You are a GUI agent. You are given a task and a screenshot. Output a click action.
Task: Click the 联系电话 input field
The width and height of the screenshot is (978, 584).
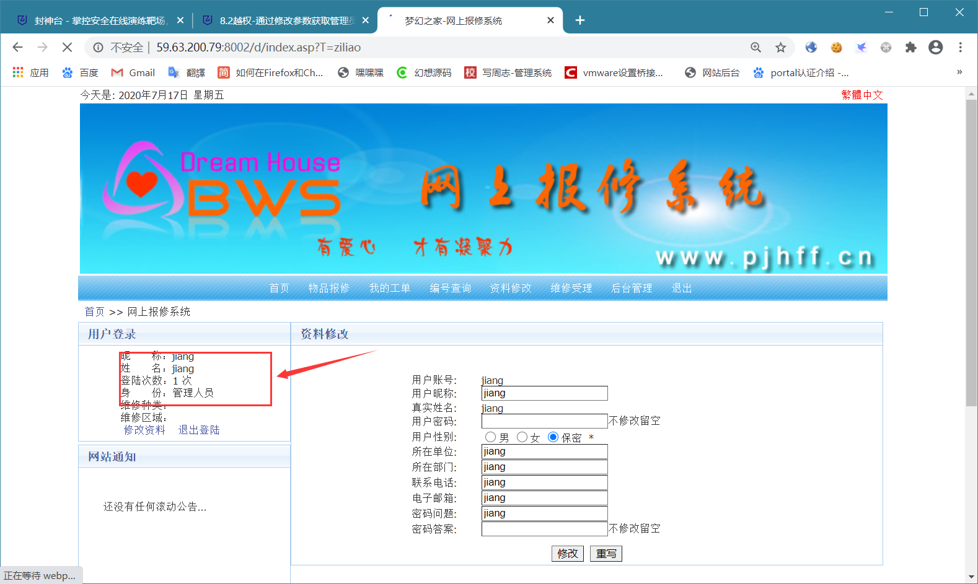coord(545,482)
